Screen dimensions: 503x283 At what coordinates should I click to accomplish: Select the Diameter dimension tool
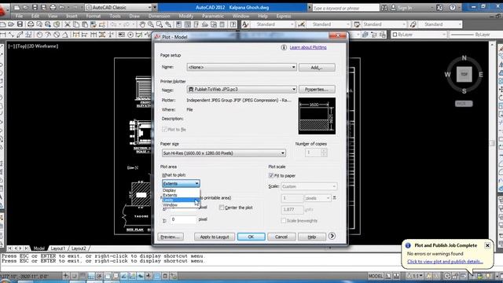tap(57, 35)
